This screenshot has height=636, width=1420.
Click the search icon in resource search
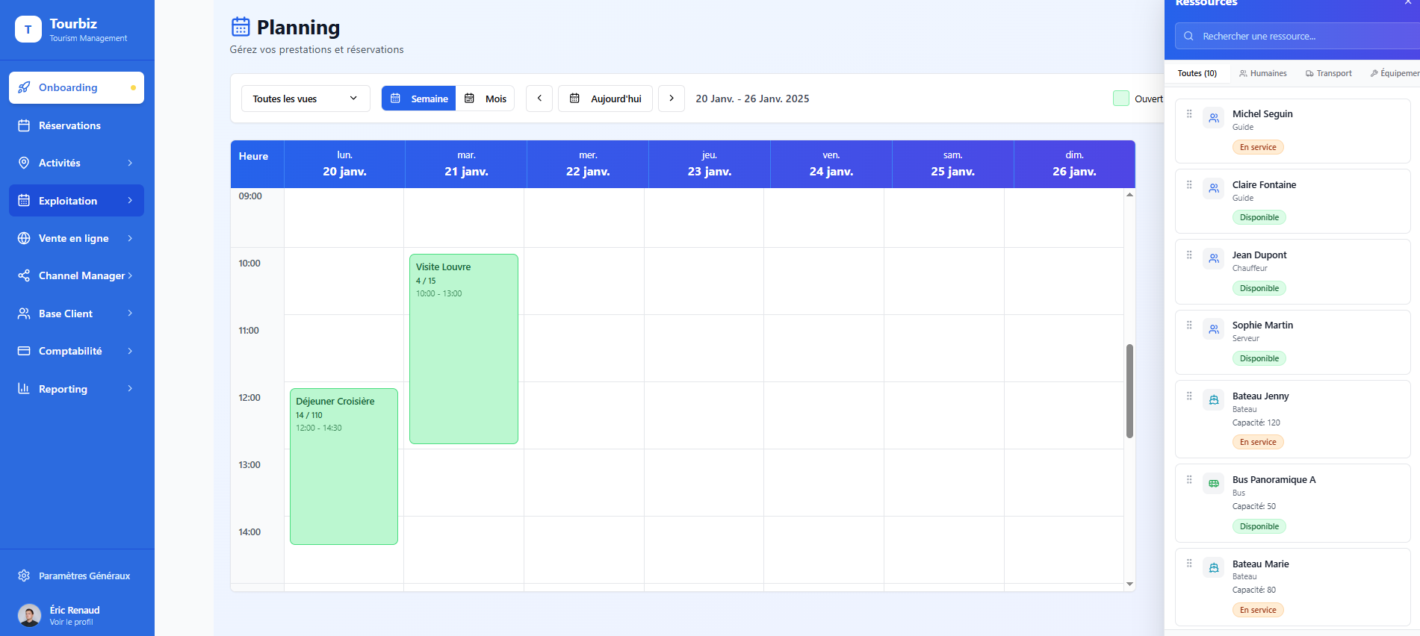click(x=1188, y=36)
